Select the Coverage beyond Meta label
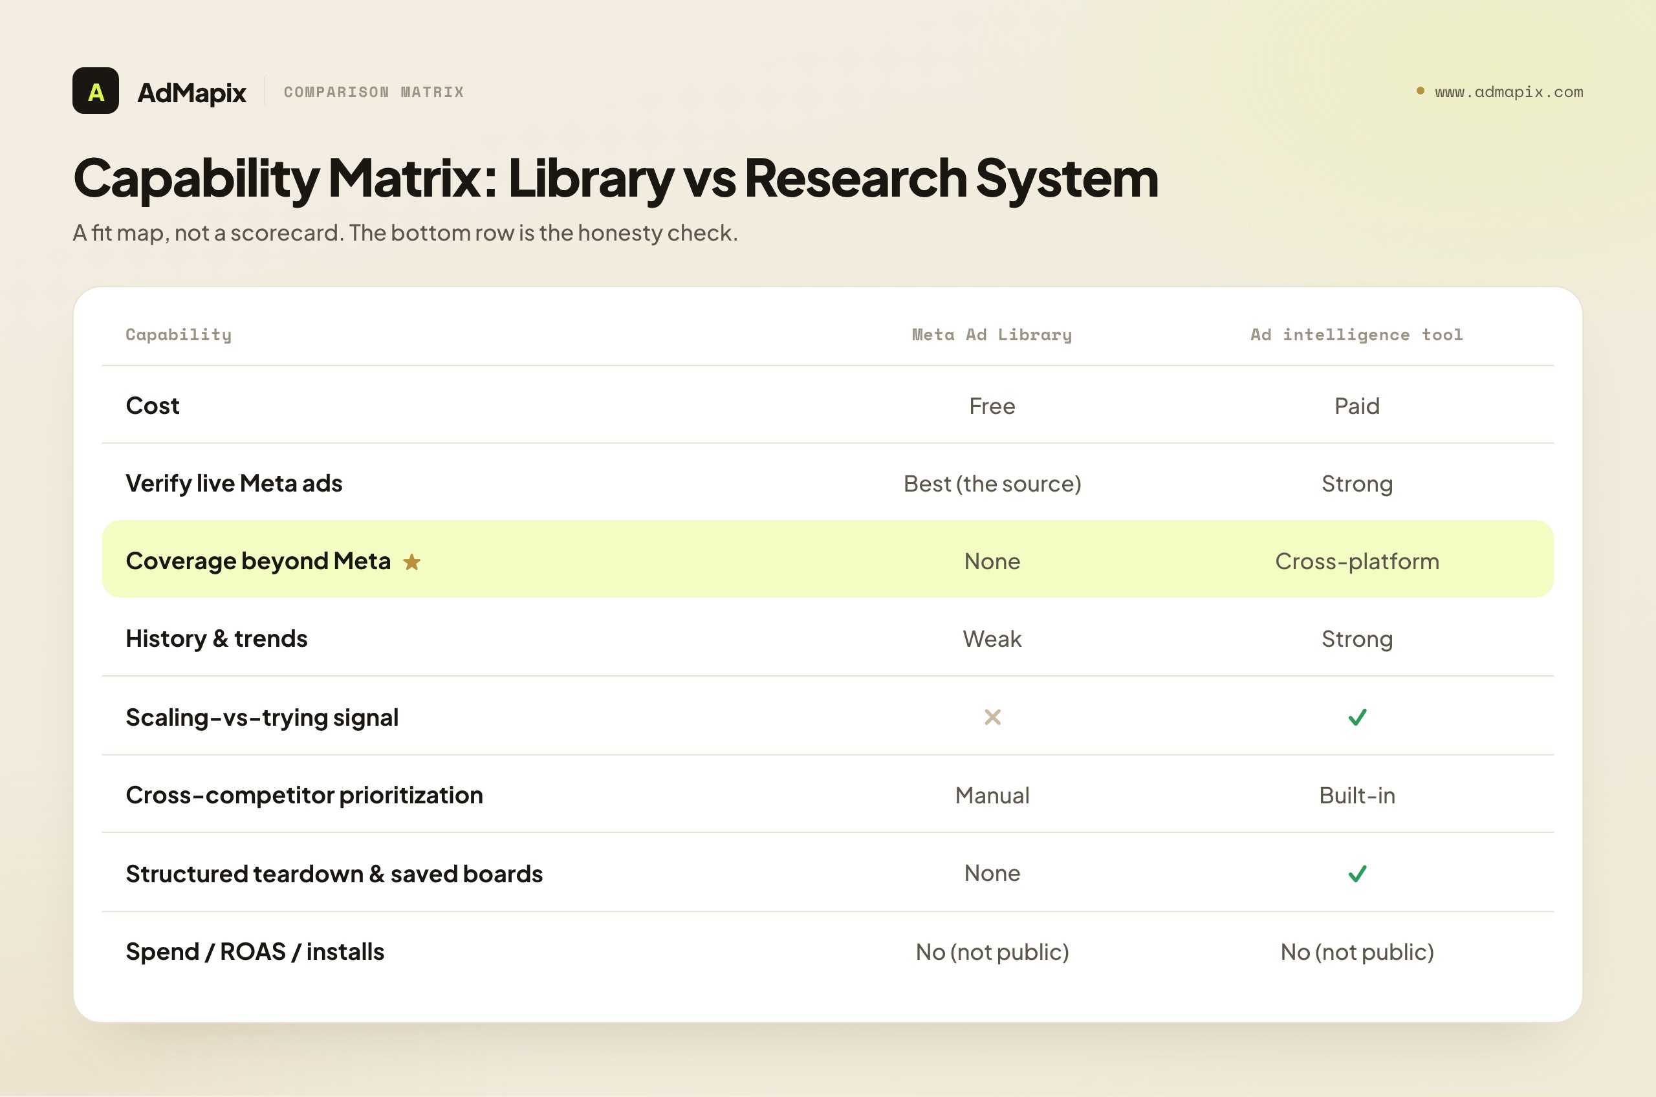Image resolution: width=1656 pixels, height=1097 pixels. coord(258,561)
